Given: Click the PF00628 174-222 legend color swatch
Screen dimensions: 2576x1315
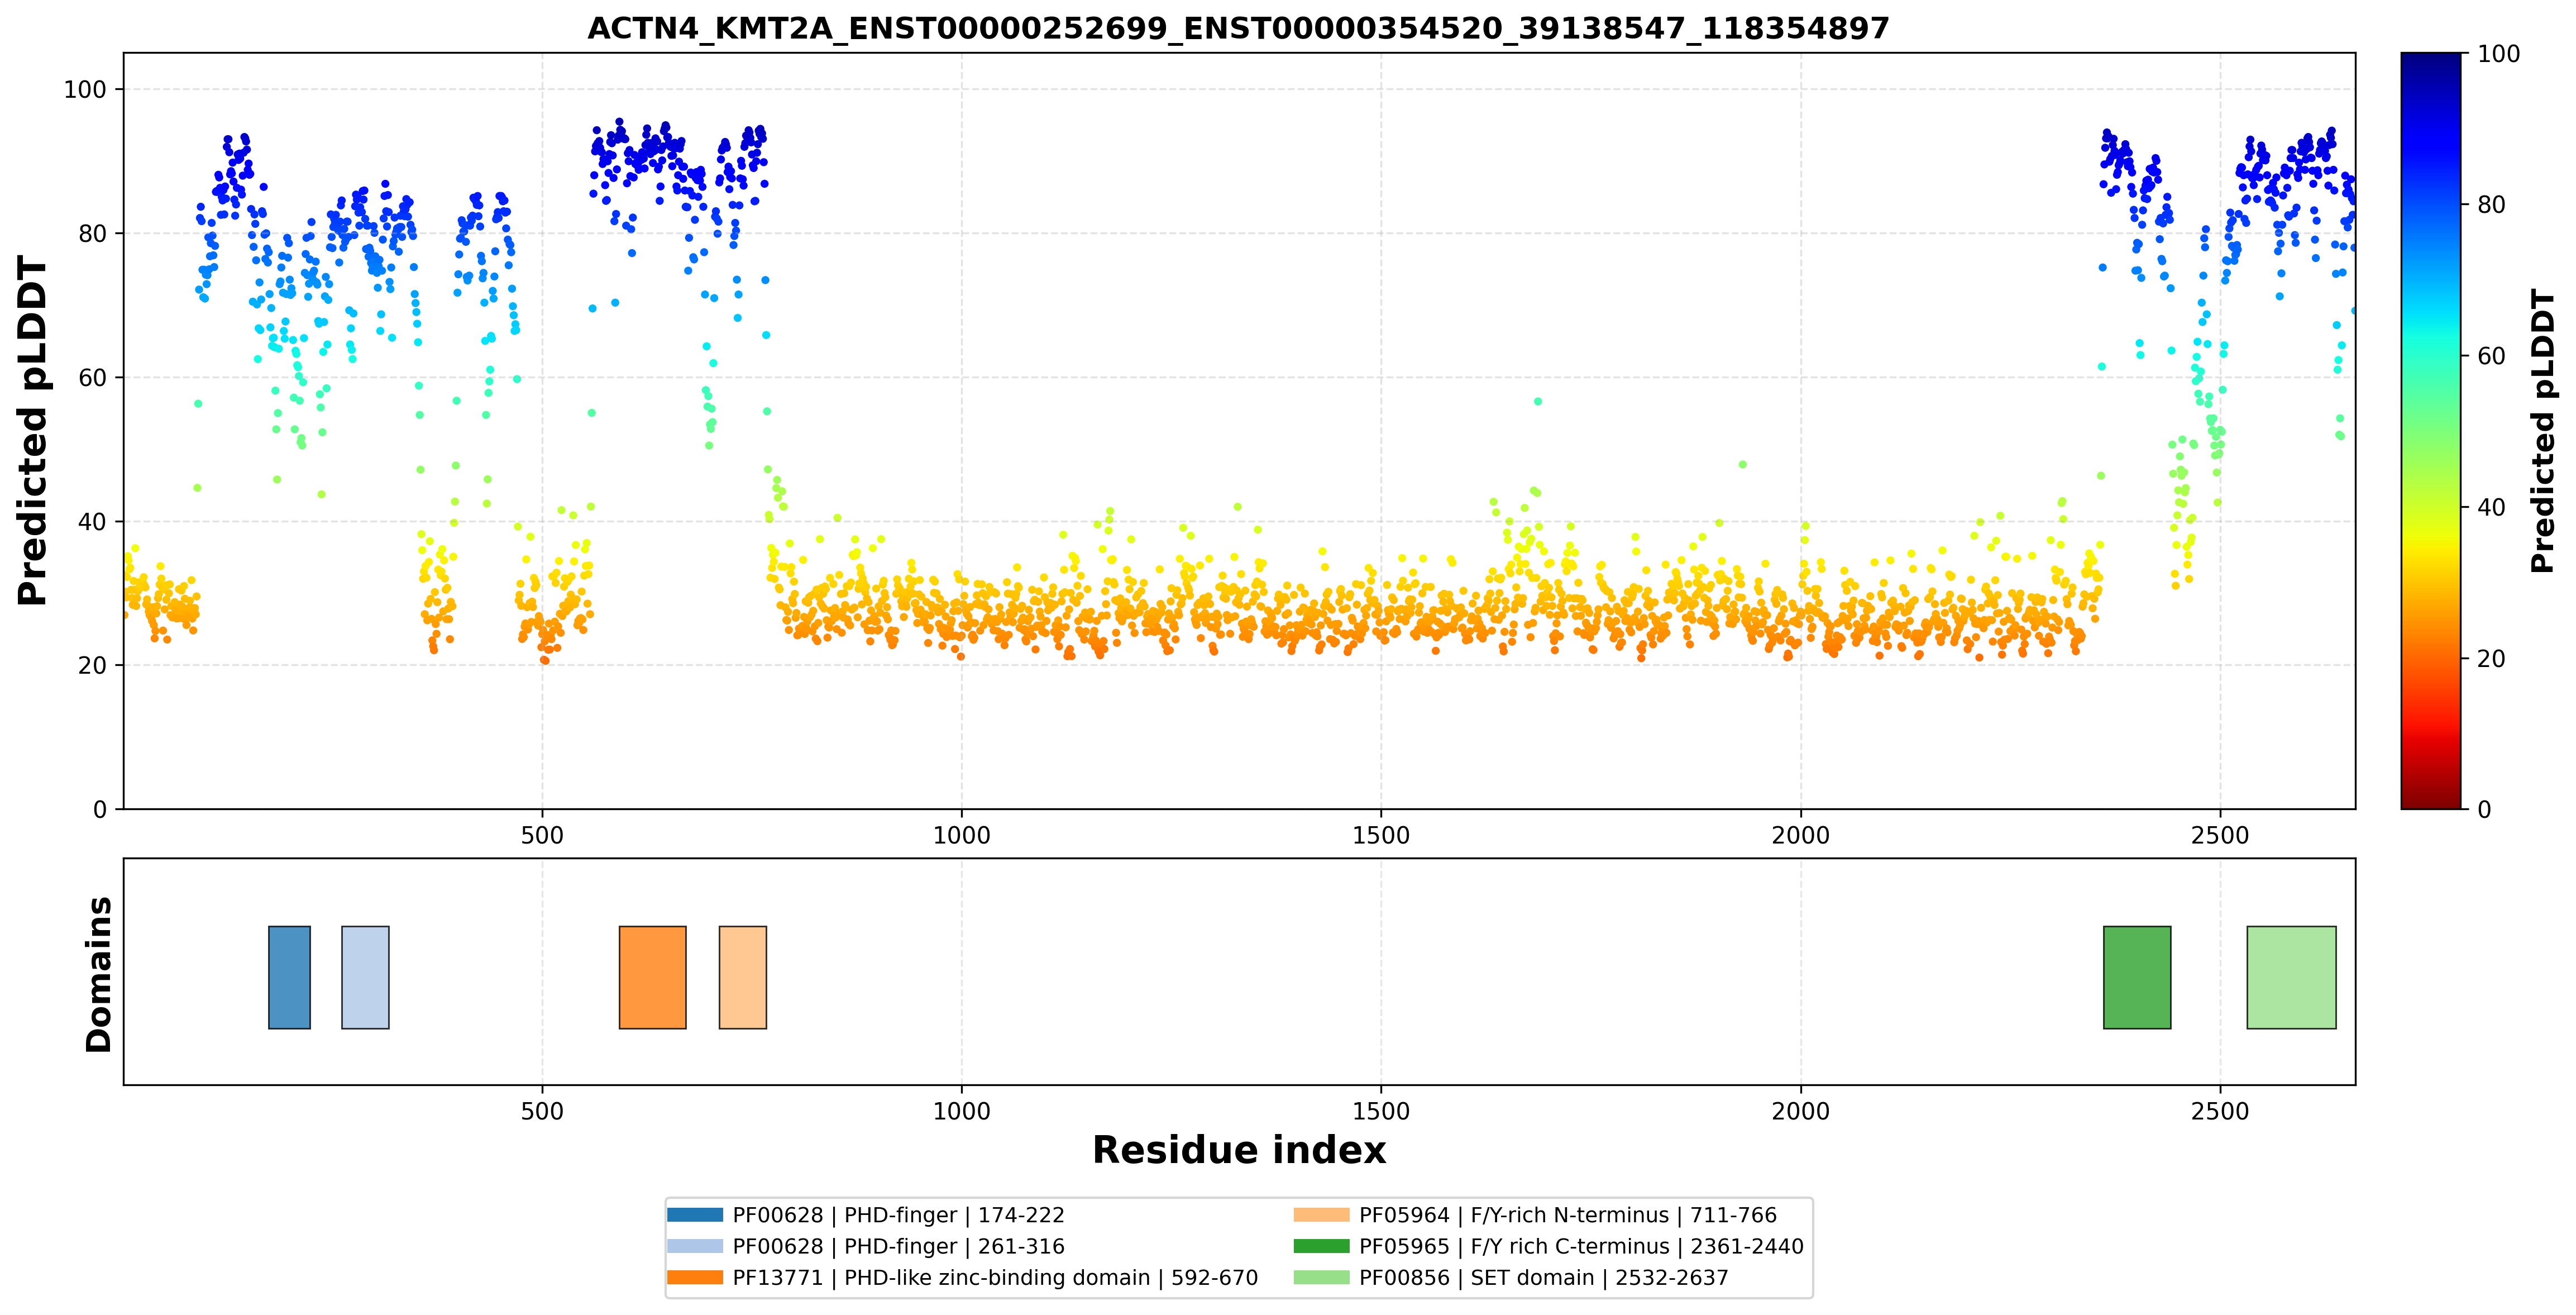Looking at the screenshot, I should [694, 1215].
